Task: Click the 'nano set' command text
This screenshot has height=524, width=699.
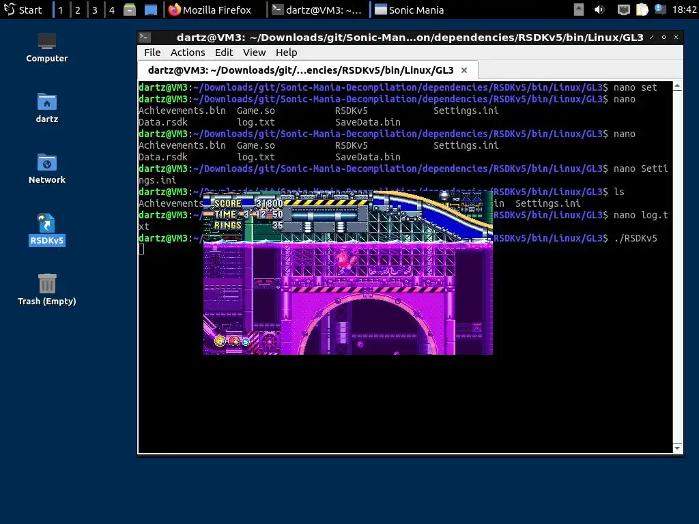Action: 636,87
